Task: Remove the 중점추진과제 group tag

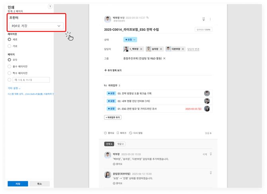Action: pyautogui.click(x=164, y=58)
